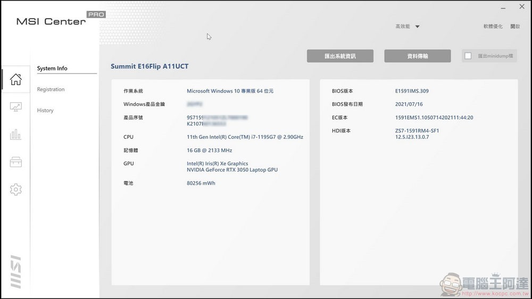Click the MSI logo at sidebar bottom
The height and width of the screenshot is (299, 532).
pyautogui.click(x=15, y=271)
